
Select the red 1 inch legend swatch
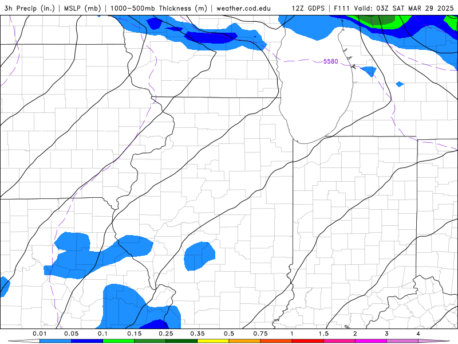[x=308, y=341]
